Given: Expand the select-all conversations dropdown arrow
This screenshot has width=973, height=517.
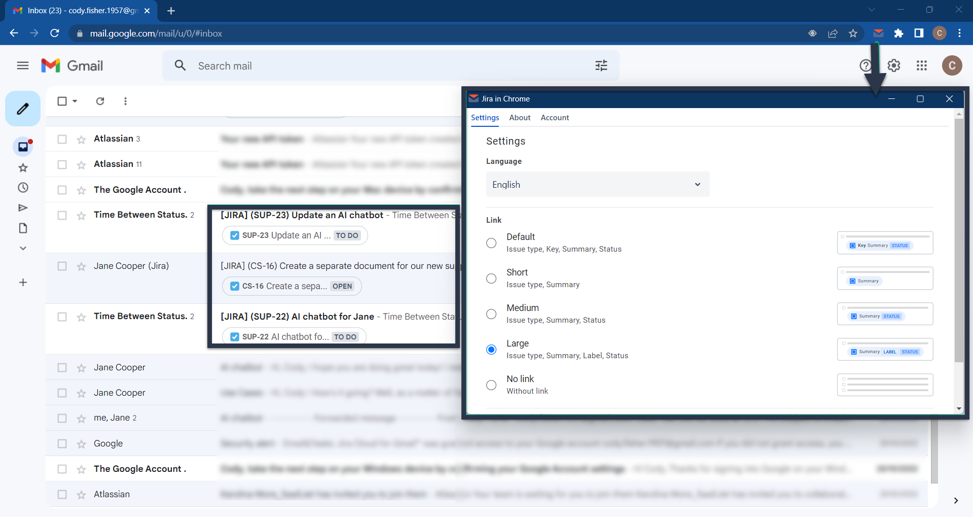Looking at the screenshot, I should pos(74,101).
